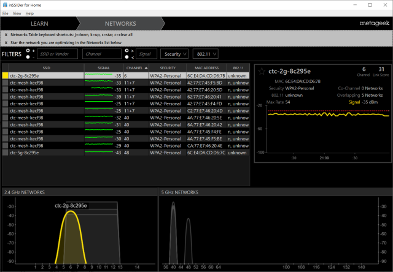
Task: Open the View menu
Action: click(x=17, y=13)
